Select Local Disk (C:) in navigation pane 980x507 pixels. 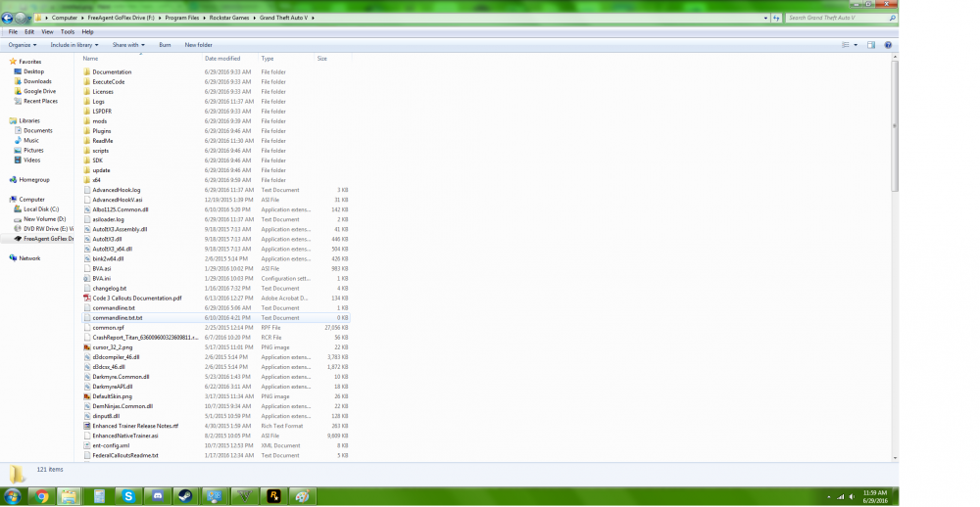click(41, 209)
